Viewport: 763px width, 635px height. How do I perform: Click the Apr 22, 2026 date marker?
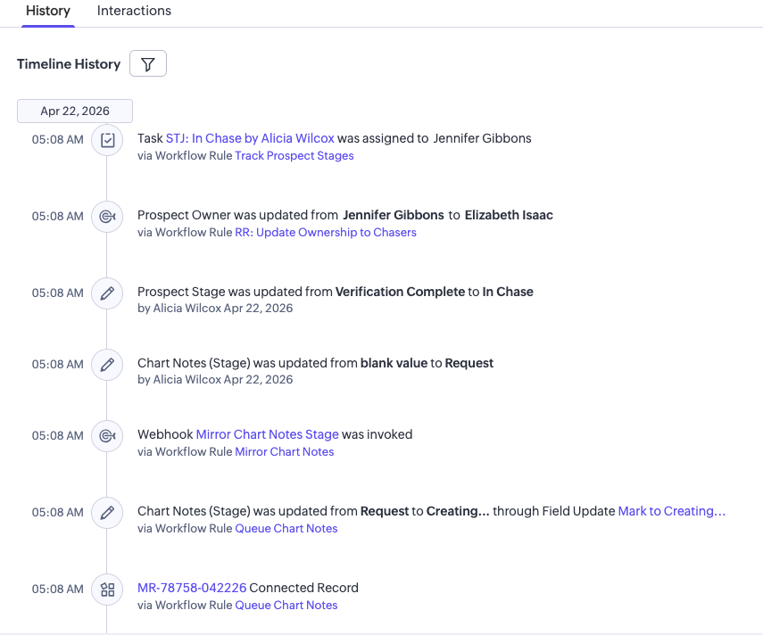pyautogui.click(x=75, y=111)
